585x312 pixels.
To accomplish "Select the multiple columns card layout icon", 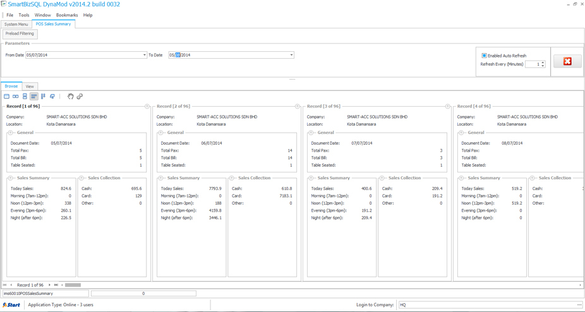I will pos(44,96).
